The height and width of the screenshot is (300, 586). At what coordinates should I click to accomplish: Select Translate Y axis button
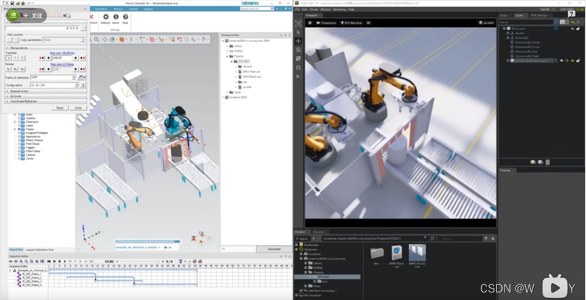tap(16, 58)
